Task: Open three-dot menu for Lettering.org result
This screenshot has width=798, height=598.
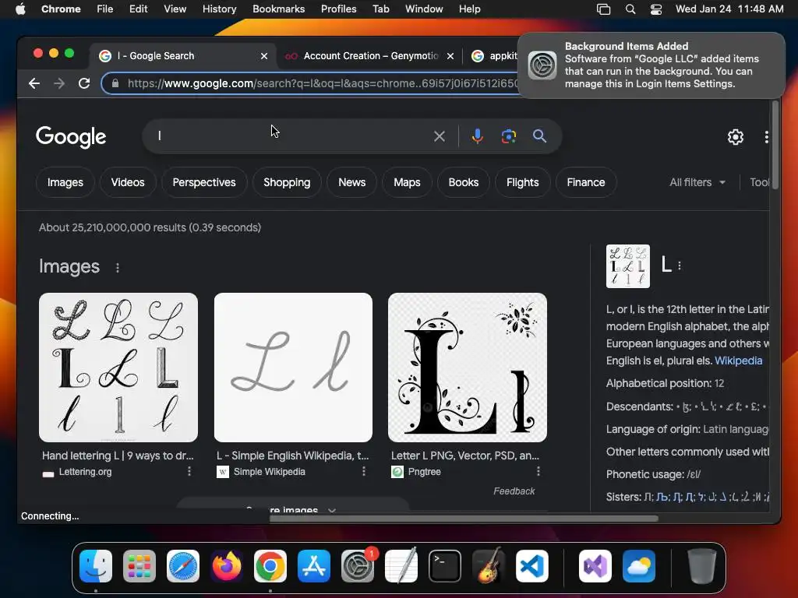Action: click(189, 471)
